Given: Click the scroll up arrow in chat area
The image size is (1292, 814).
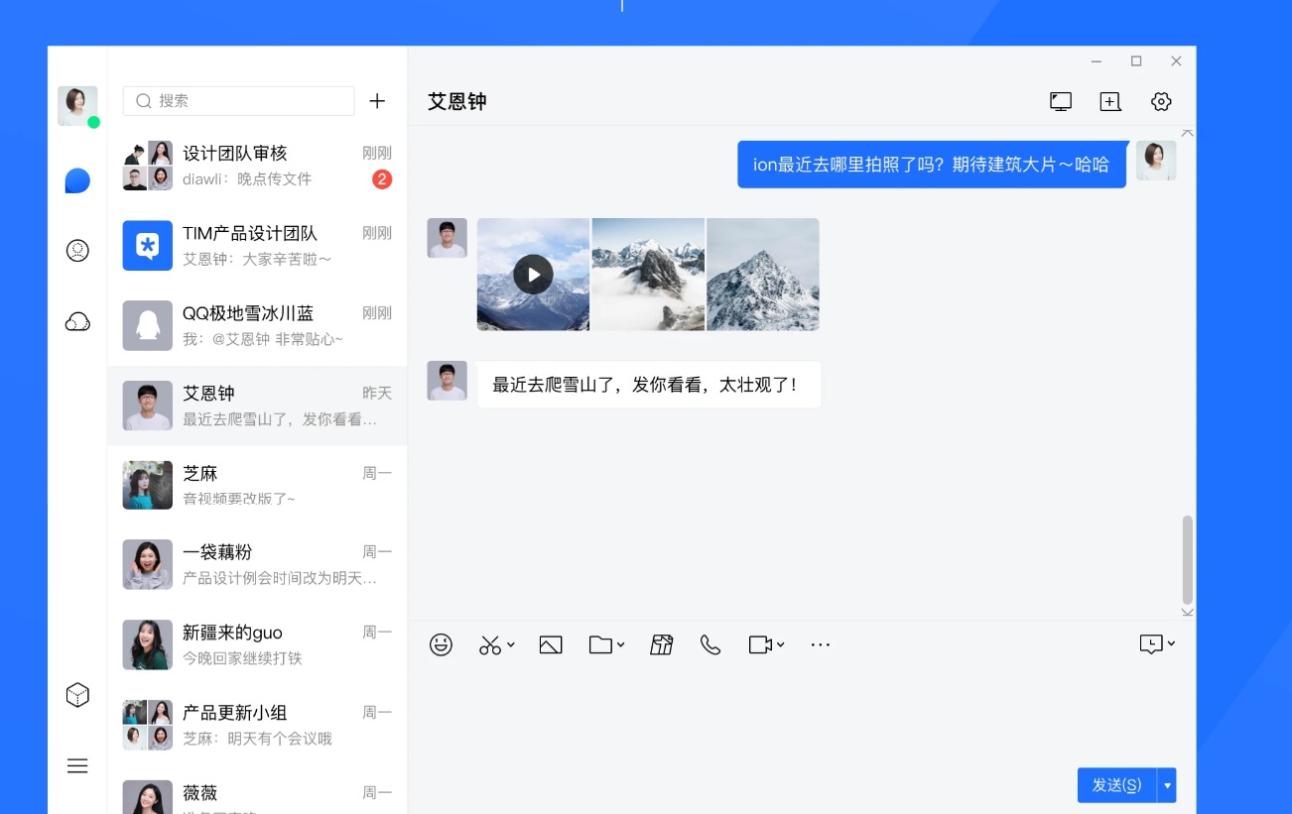Looking at the screenshot, I should coord(1188,132).
